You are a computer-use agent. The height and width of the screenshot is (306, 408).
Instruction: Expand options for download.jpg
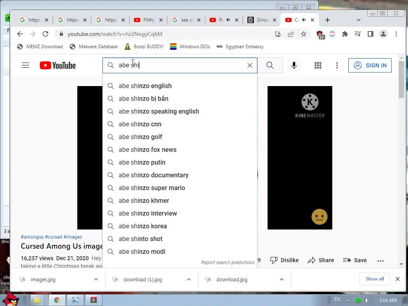tap(282, 279)
